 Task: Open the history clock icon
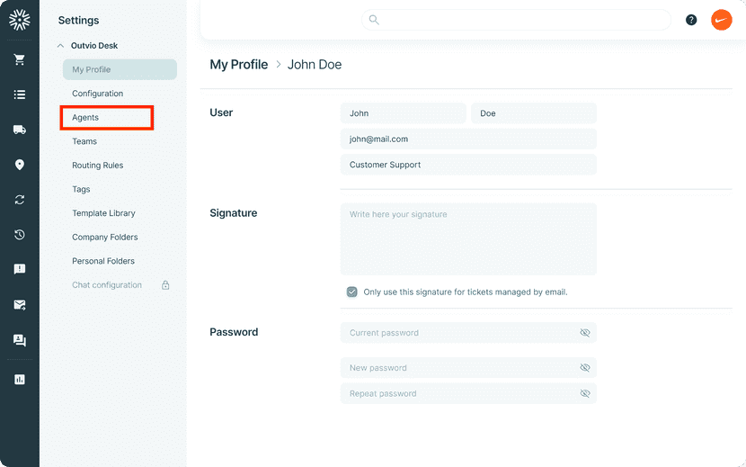coord(20,235)
